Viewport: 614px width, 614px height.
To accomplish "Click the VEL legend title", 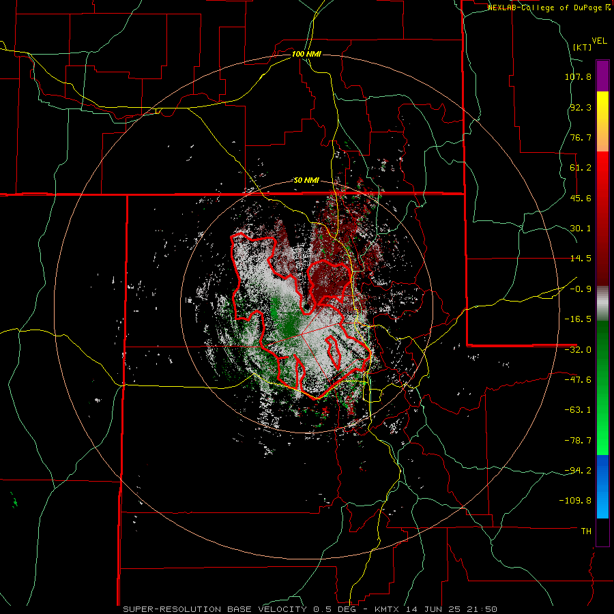I will tap(599, 41).
